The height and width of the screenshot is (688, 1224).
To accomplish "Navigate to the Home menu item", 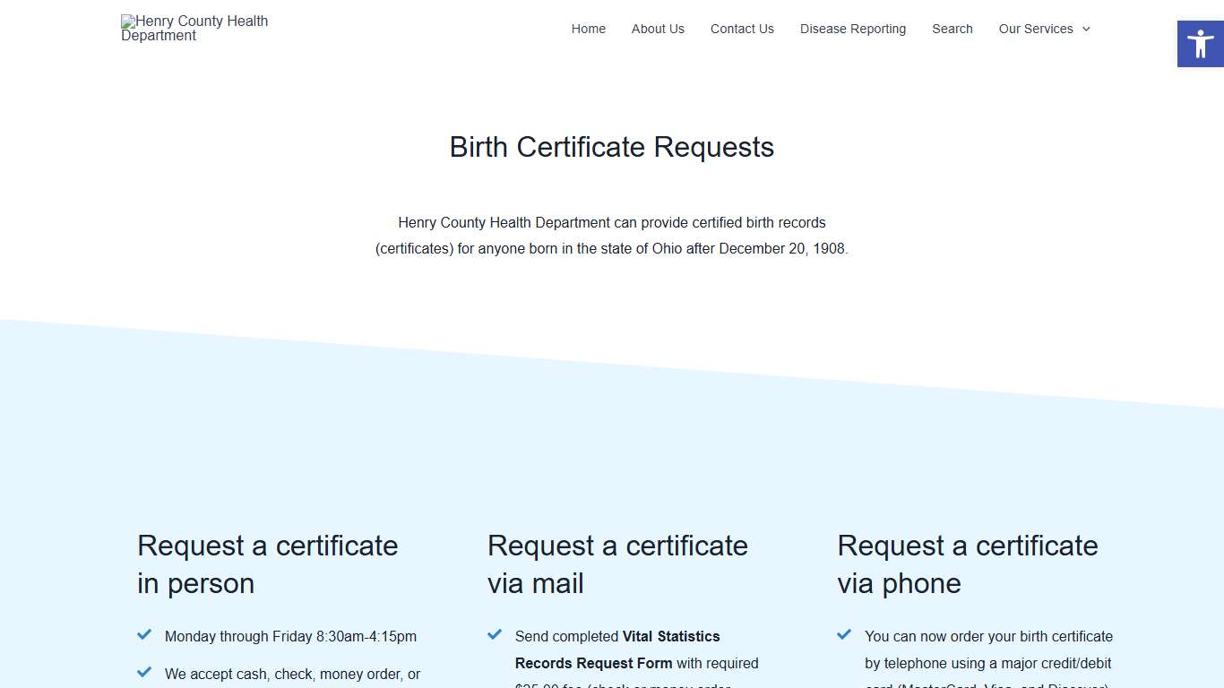I will 588,29.
